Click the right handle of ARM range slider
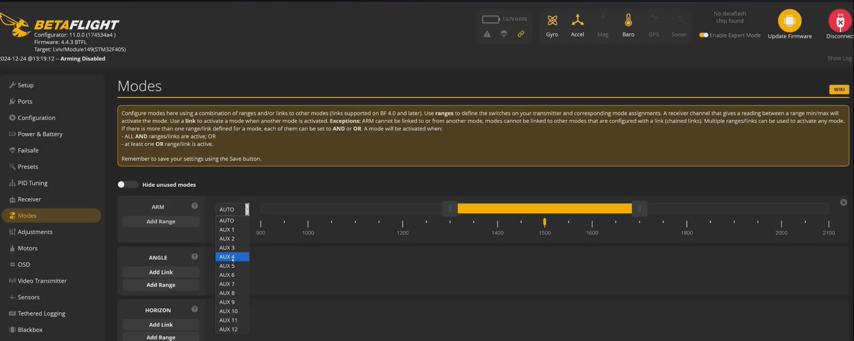 (639, 209)
